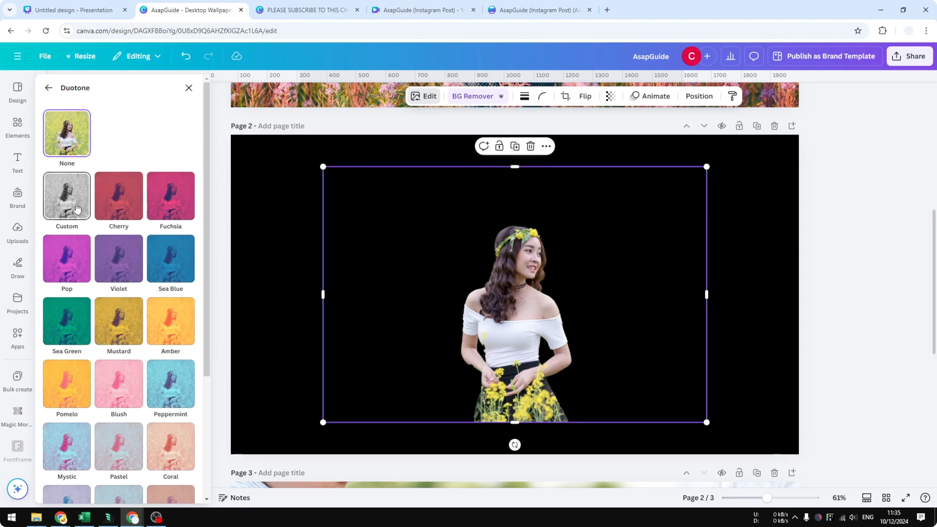Lock Page 2 with the padlock icon
937x527 pixels.
pyautogui.click(x=739, y=126)
